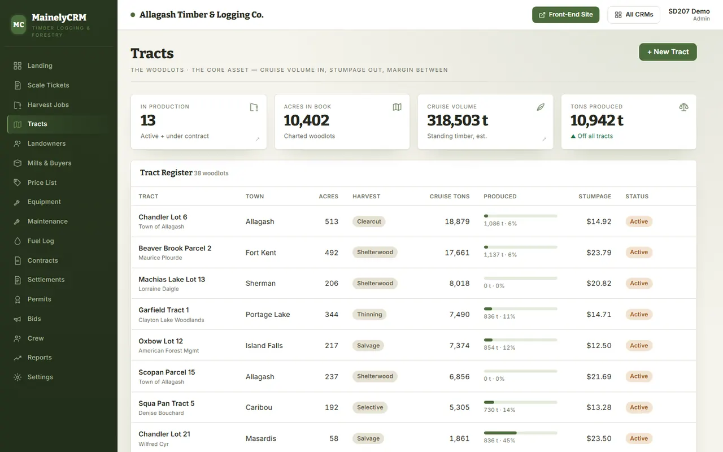Click the Landowners people icon
The height and width of the screenshot is (452, 723).
pos(18,144)
